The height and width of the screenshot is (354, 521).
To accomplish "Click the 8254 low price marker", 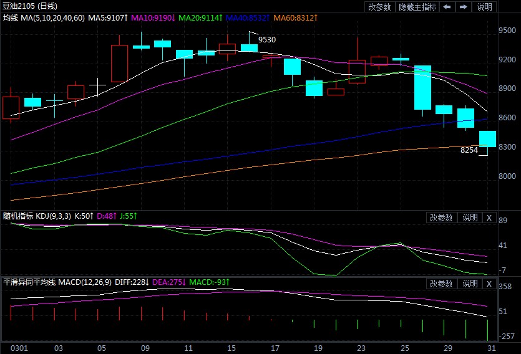I will pyautogui.click(x=469, y=150).
